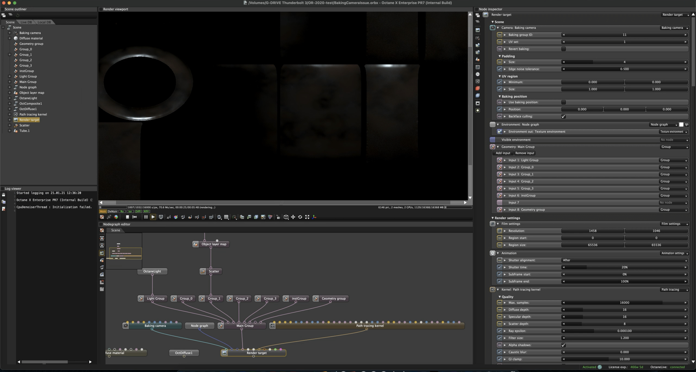The height and width of the screenshot is (372, 696).
Task: Switch to Live DB tab
Action: (x=26, y=22)
